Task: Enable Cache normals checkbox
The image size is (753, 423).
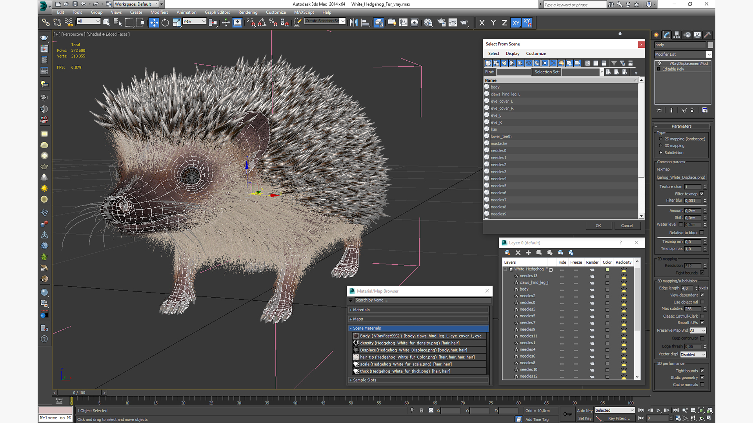Action: point(702,385)
